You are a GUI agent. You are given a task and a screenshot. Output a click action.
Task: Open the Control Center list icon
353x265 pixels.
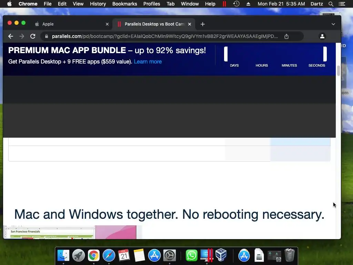pyautogui.click(x=342, y=4)
